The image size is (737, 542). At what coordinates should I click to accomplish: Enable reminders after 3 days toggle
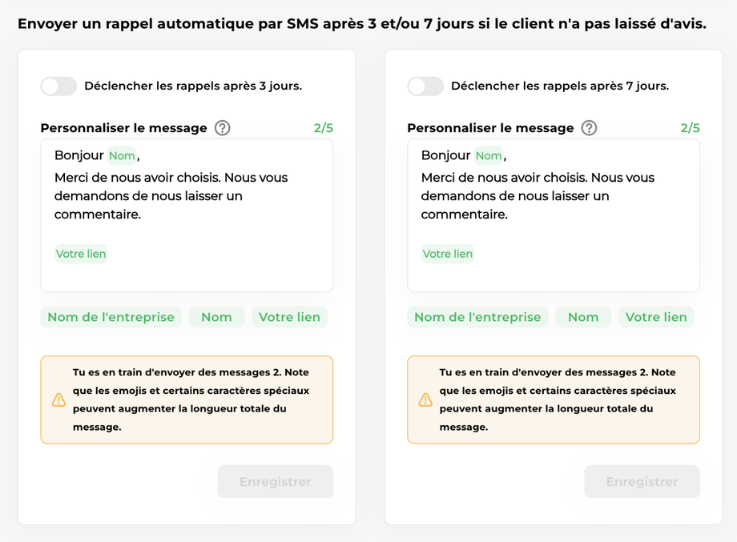point(58,86)
